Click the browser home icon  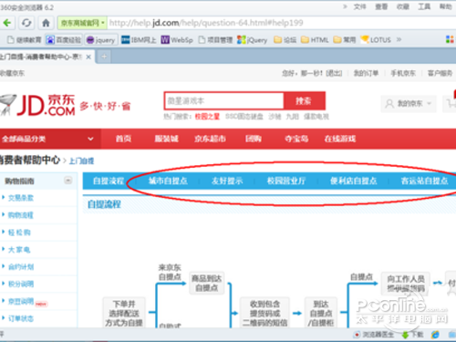[x=46, y=23]
